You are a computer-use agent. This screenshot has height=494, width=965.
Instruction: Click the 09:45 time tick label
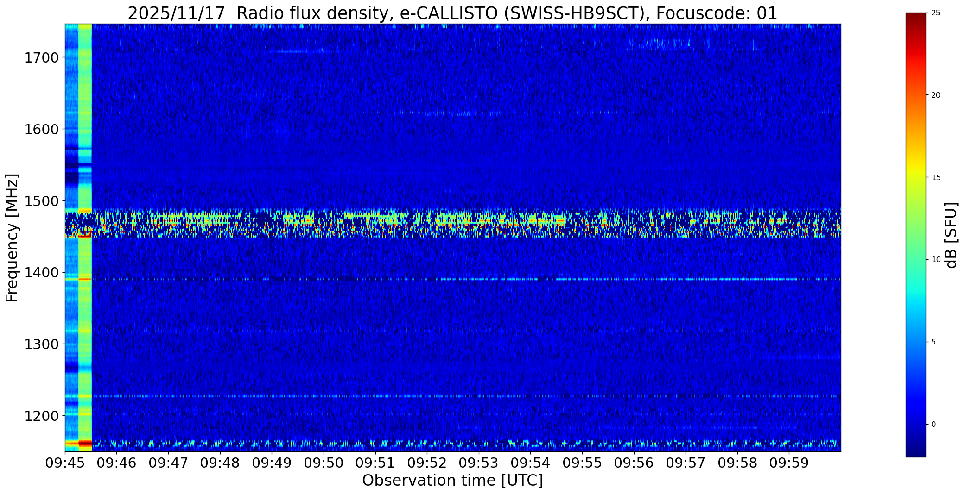tap(65, 463)
